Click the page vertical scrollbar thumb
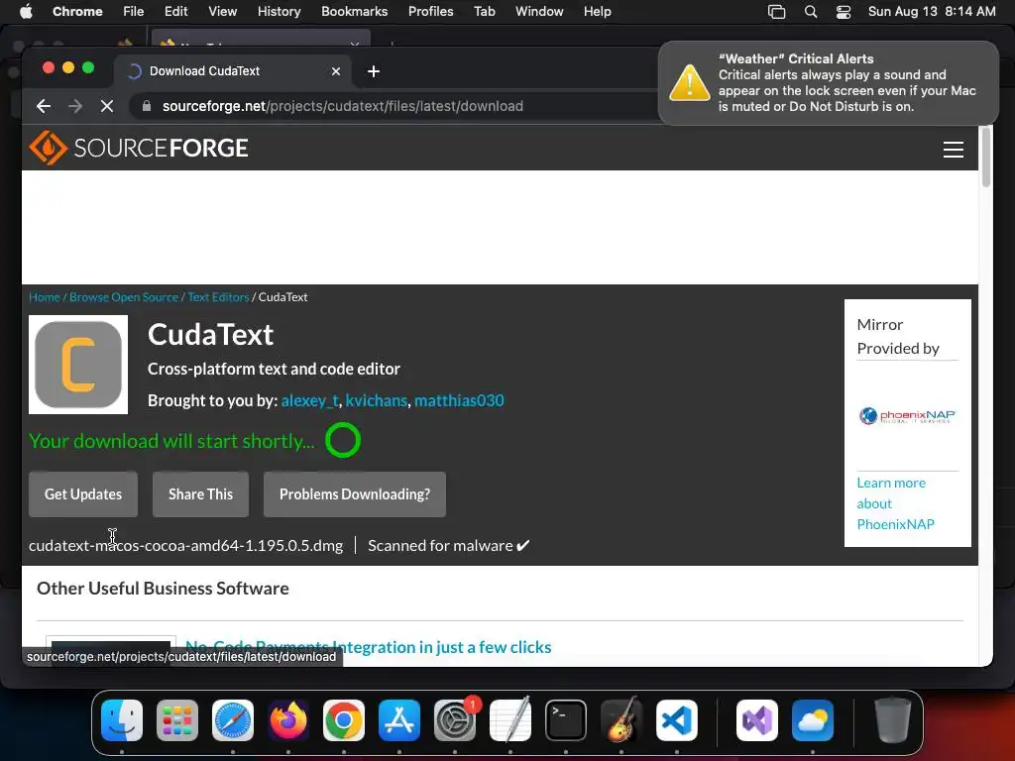Image resolution: width=1015 pixels, height=761 pixels. click(x=986, y=157)
